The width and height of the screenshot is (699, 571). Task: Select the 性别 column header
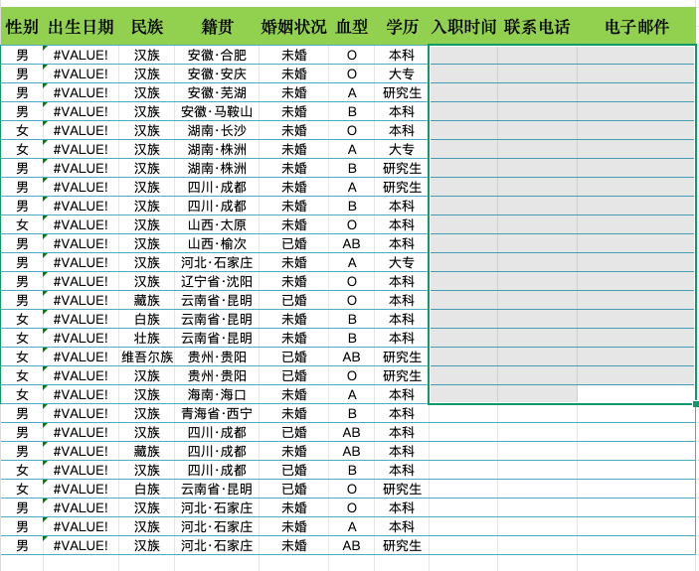coord(22,26)
